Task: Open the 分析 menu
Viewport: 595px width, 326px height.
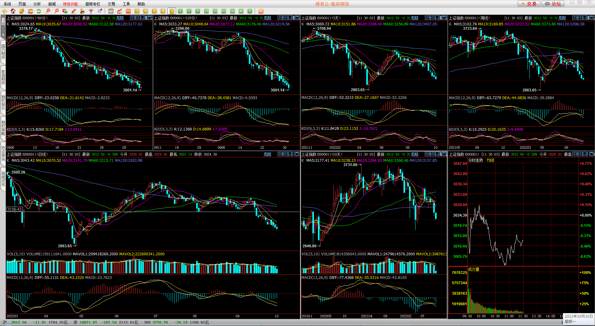Action: click(x=37, y=4)
